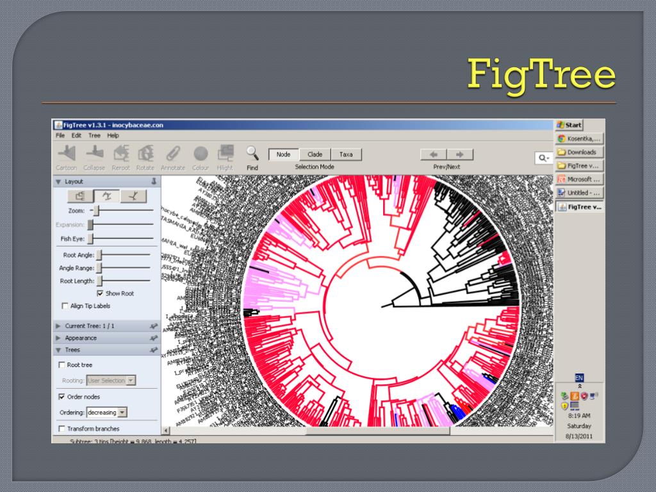The width and height of the screenshot is (656, 492).
Task: Click the Layout panel pin icon
Action: pyautogui.click(x=154, y=181)
